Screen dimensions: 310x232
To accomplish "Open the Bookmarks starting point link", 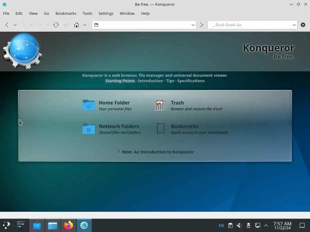I will coord(185,126).
